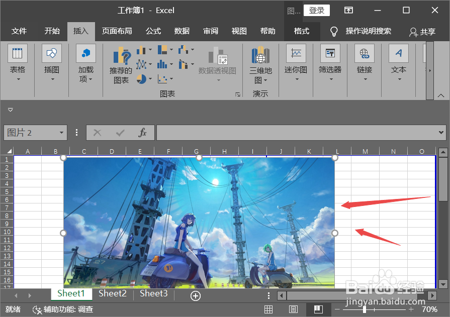
Task: Switch to Page Layout view
Action: click(293, 309)
